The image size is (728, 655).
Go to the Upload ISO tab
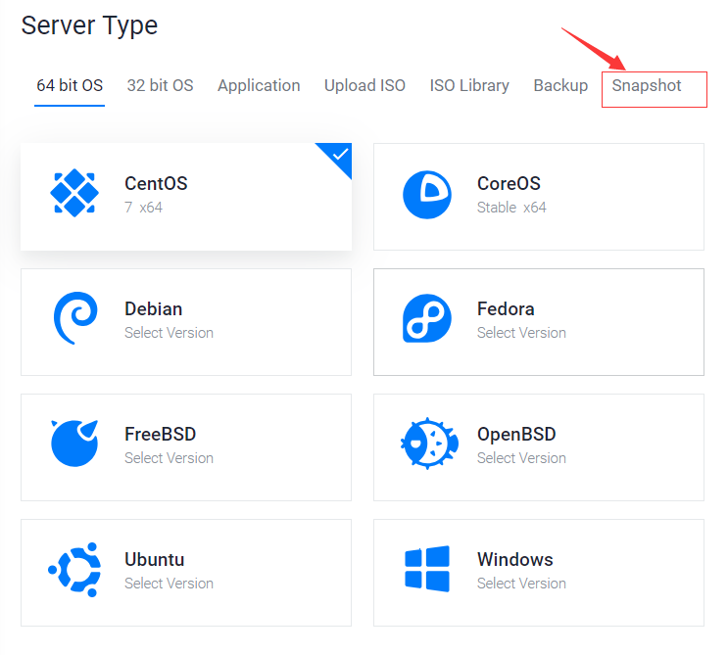click(364, 86)
